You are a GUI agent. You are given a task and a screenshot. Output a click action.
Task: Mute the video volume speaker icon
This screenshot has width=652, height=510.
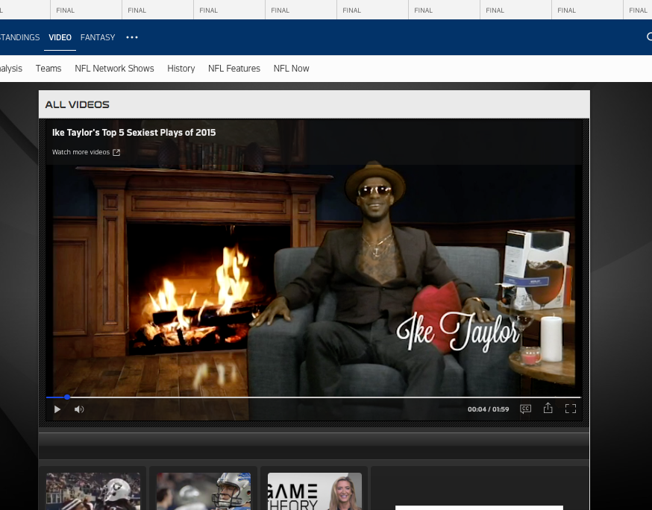pos(79,409)
